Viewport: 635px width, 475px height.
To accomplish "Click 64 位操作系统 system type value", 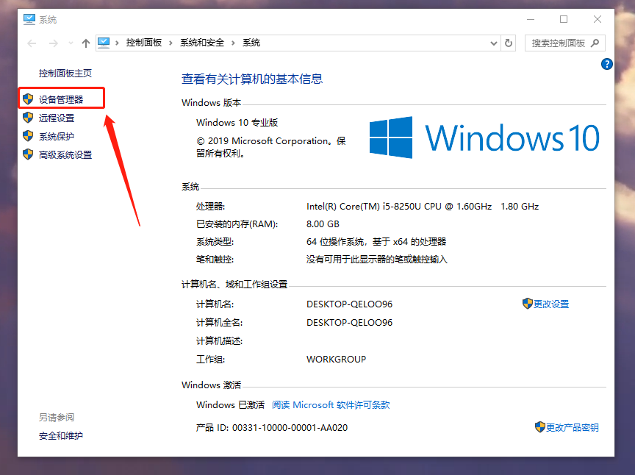I will 376,242.
